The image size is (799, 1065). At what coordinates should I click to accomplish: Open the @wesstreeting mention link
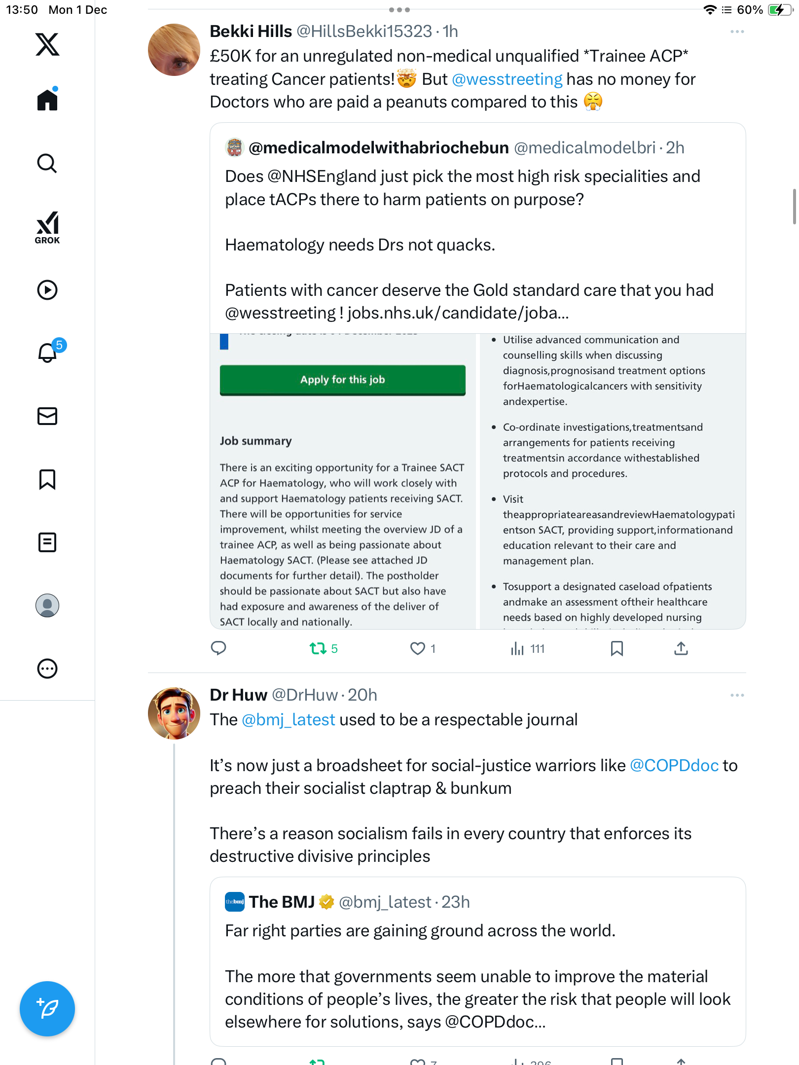pos(507,79)
